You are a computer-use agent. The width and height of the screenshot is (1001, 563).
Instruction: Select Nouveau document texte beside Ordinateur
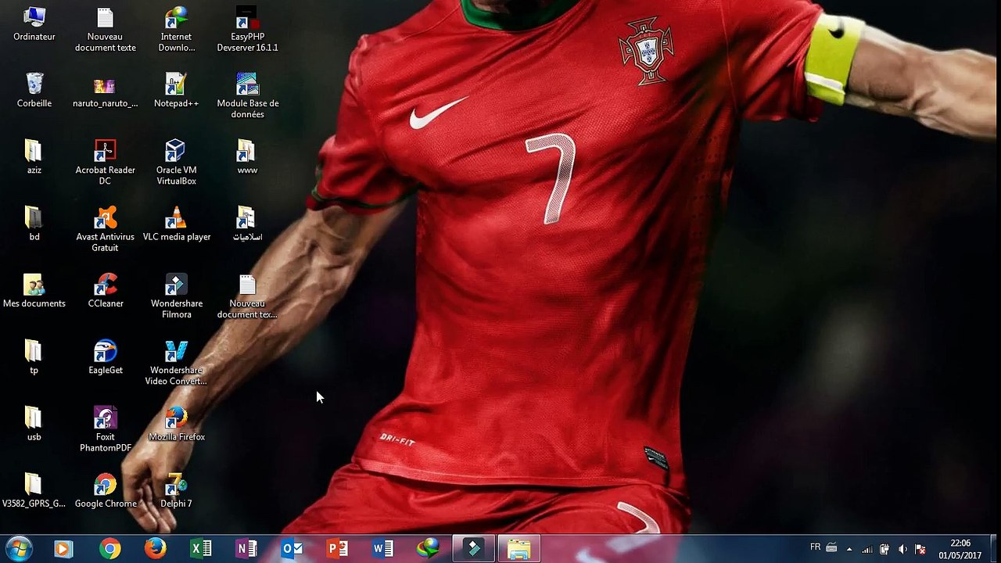[x=106, y=30]
